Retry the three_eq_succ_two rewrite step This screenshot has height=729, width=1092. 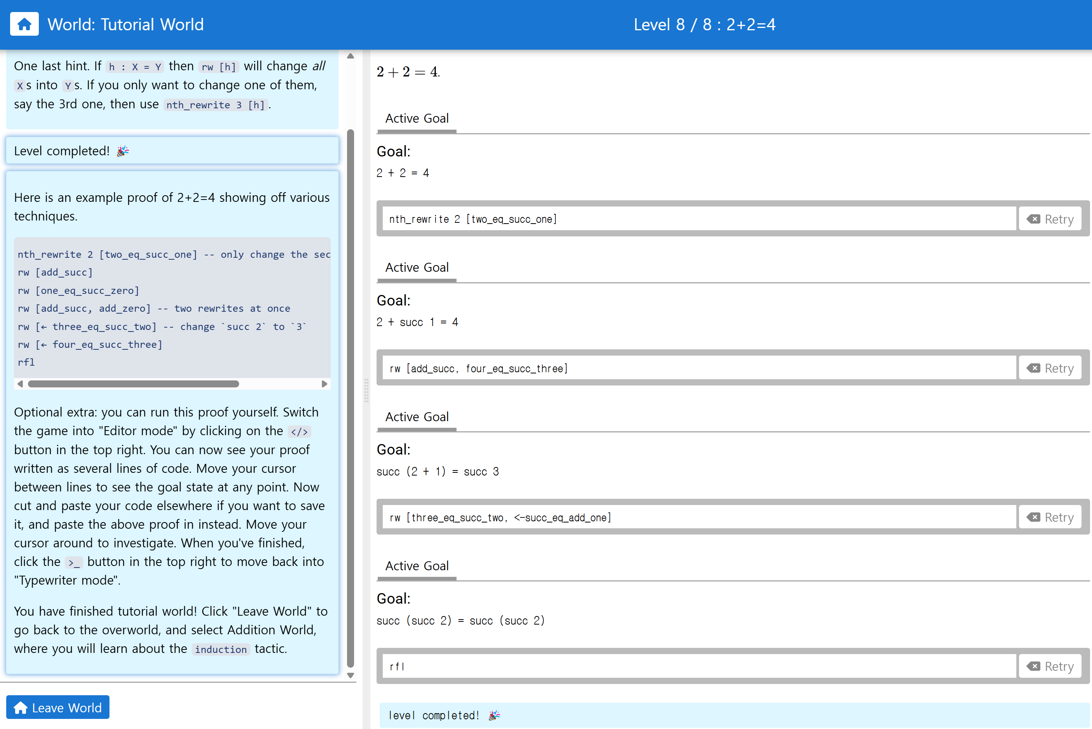(1050, 517)
